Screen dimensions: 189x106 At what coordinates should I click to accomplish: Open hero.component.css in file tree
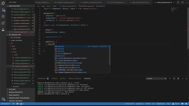coord(22,69)
